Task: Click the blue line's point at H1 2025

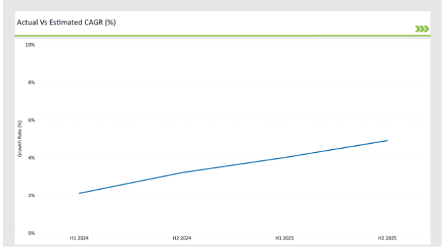Action: [285, 158]
